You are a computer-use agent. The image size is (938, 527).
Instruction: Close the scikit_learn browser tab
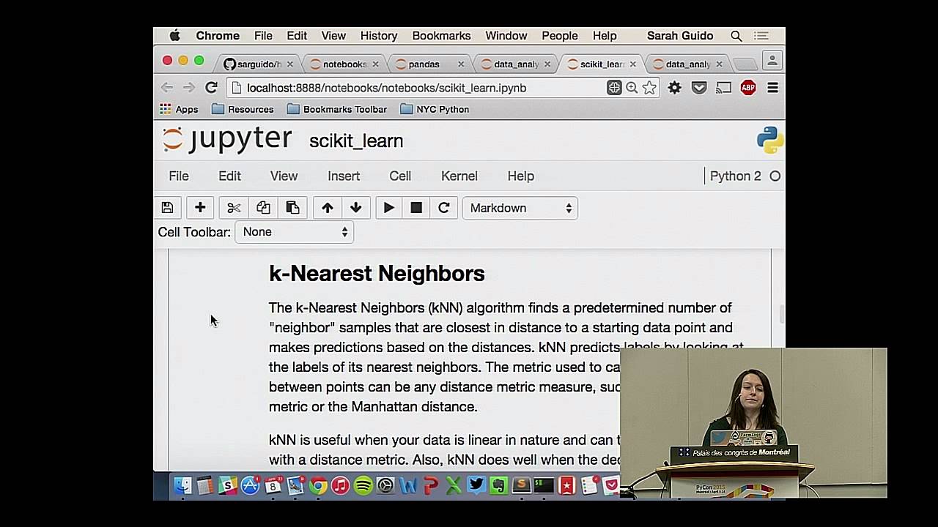(633, 64)
